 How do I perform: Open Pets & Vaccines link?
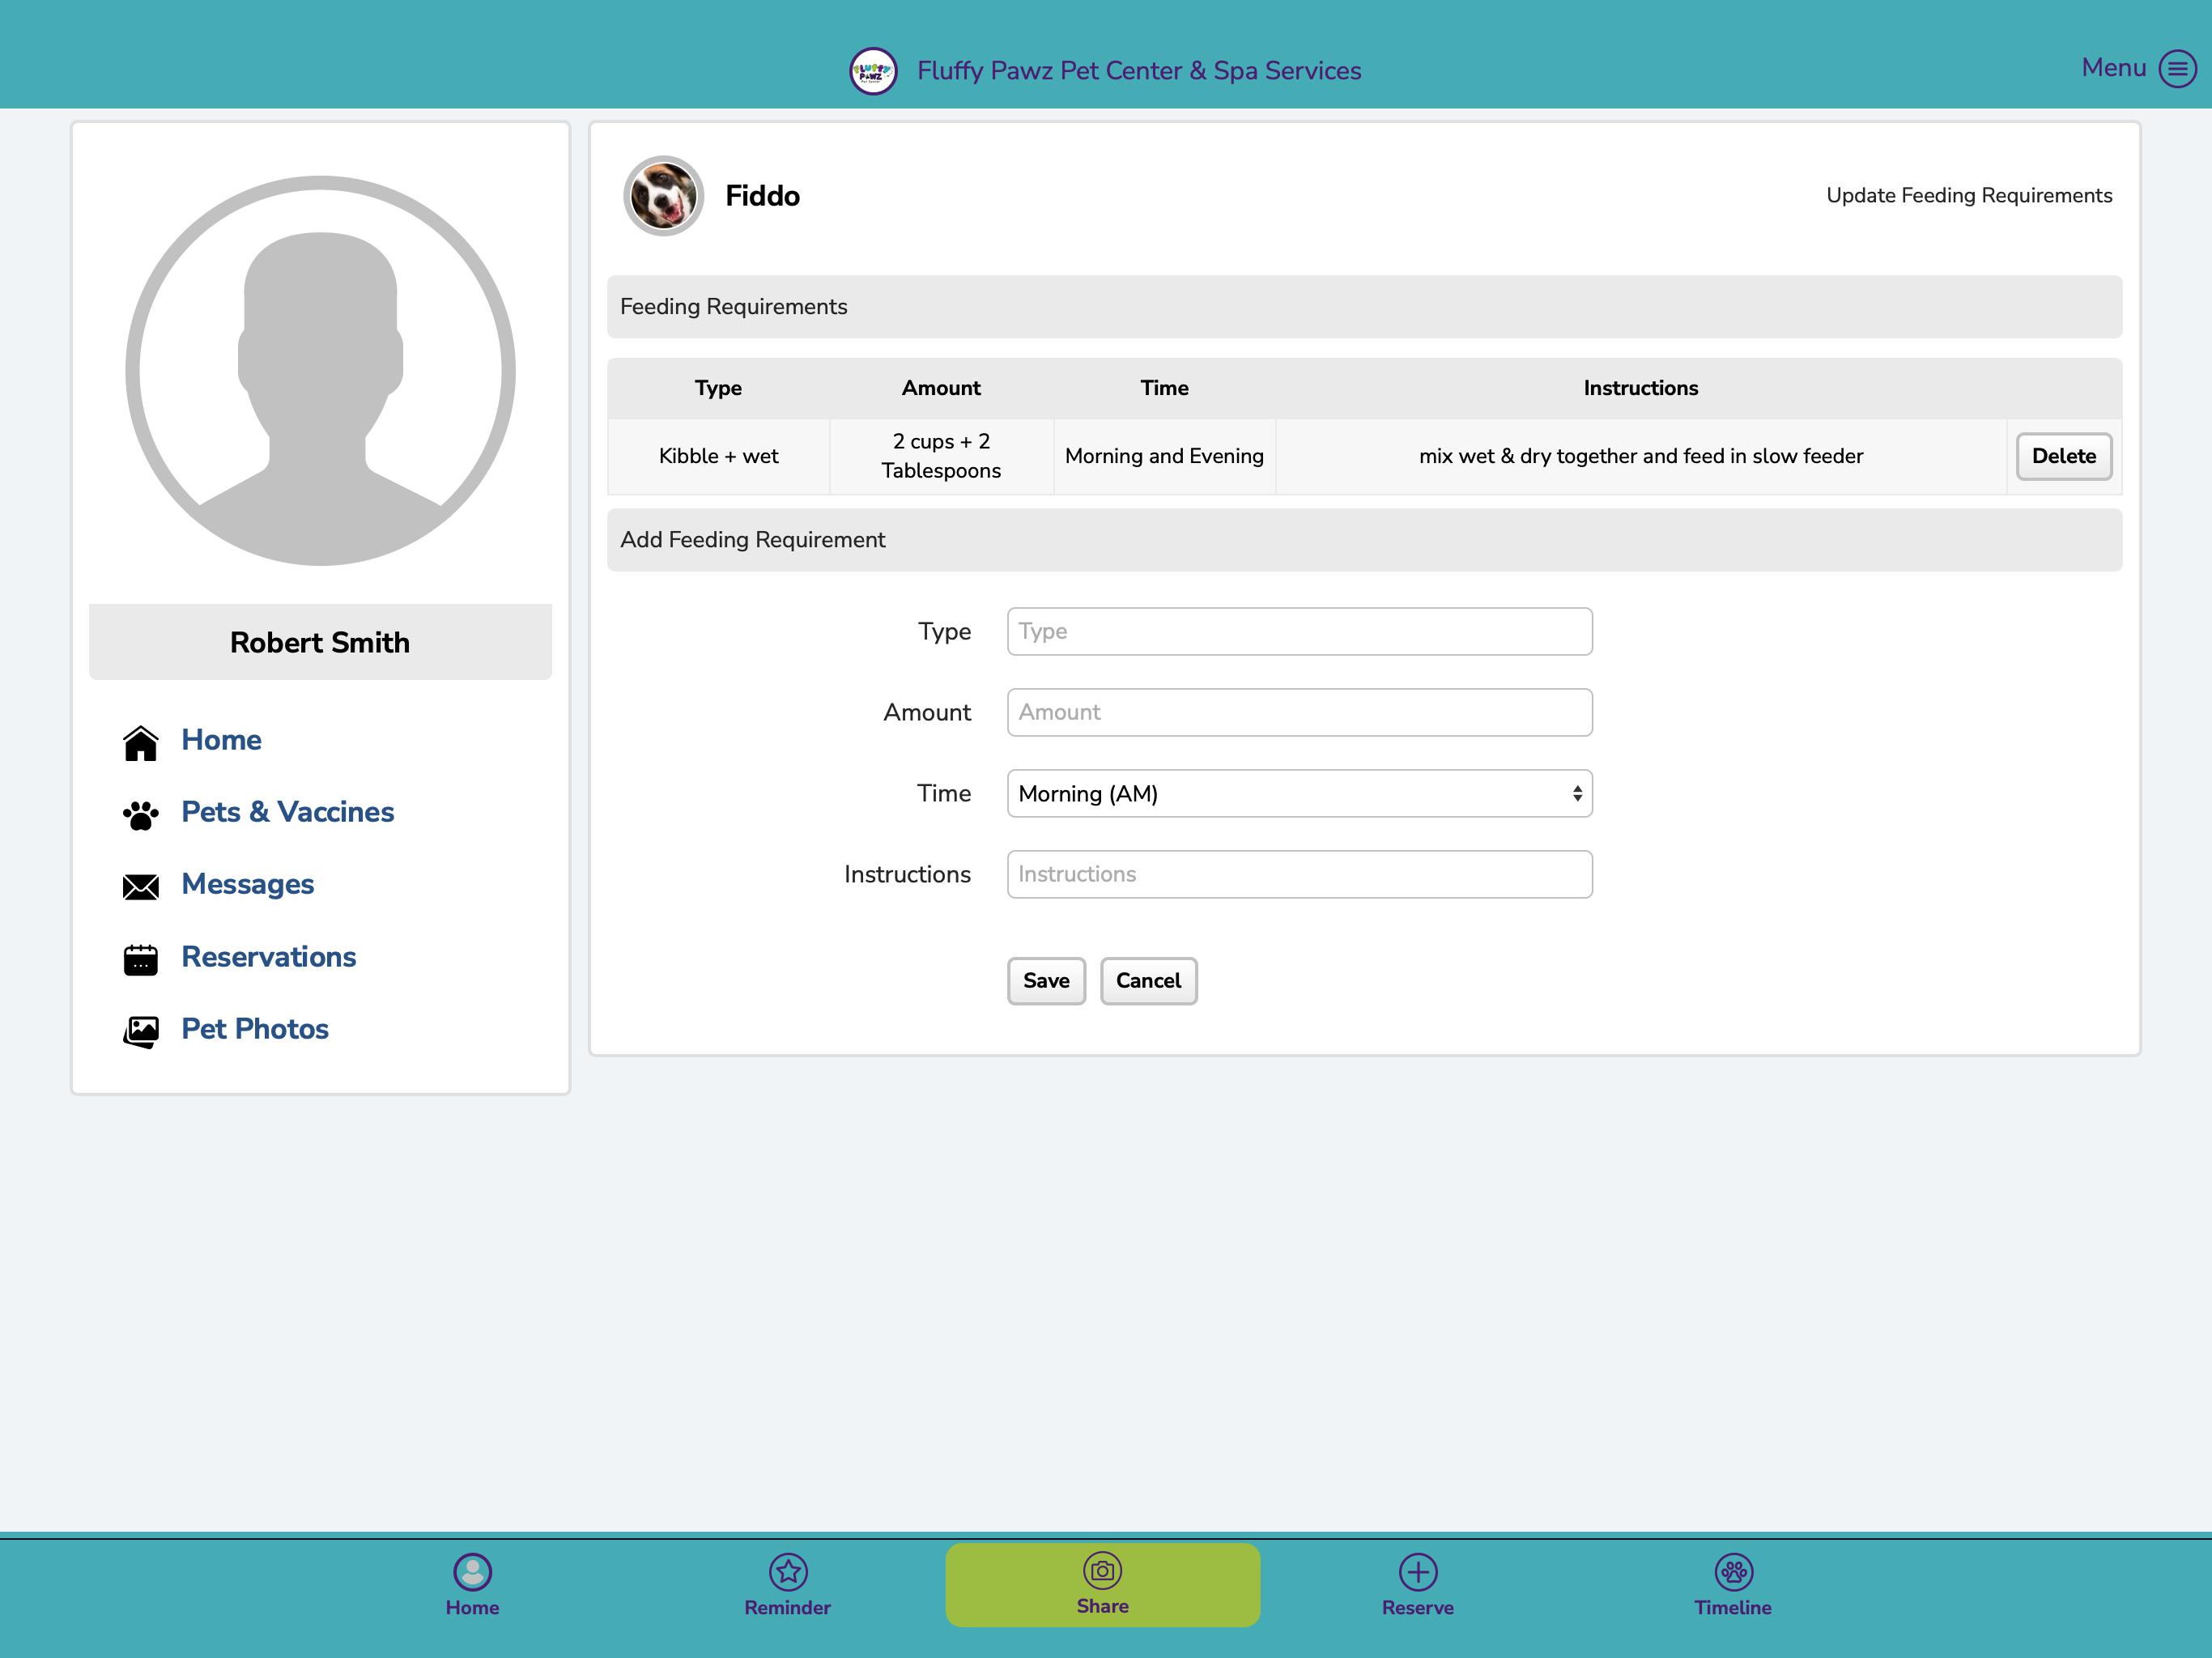coord(287,812)
